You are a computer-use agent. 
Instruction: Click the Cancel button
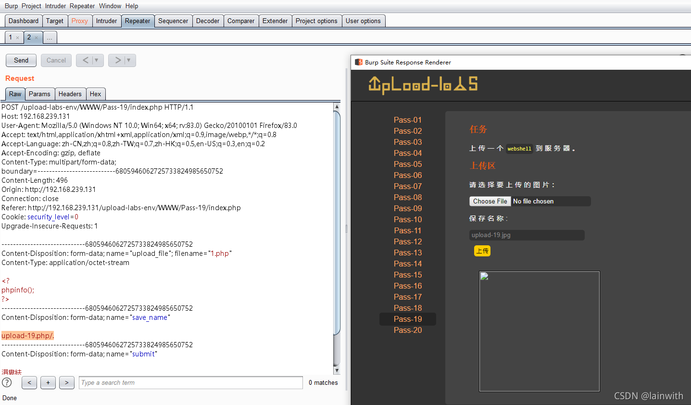coord(56,60)
